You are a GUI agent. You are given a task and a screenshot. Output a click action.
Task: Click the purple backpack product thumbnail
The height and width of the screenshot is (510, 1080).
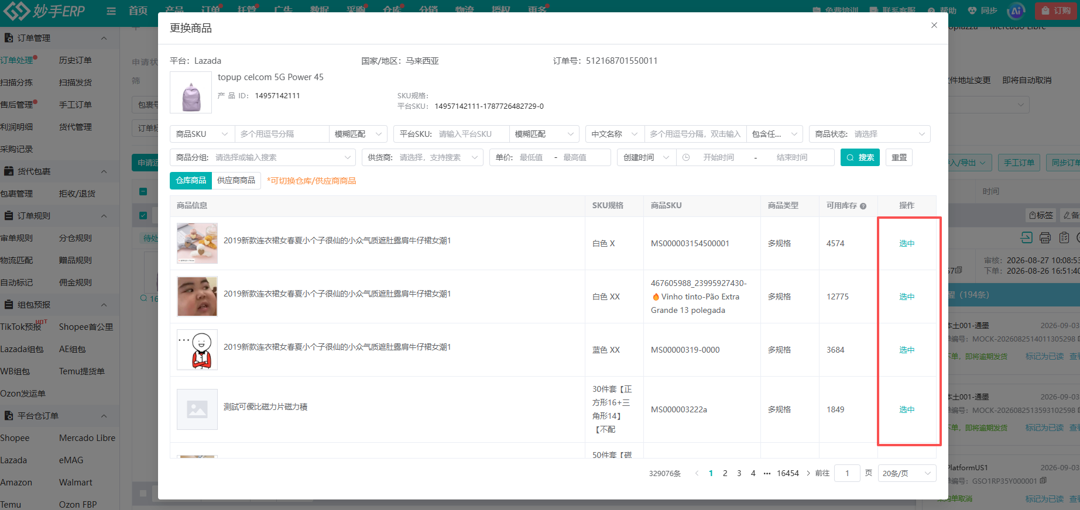(191, 92)
